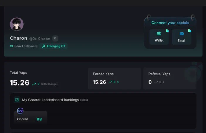Click the Total Yaps value 15.26

point(20,83)
